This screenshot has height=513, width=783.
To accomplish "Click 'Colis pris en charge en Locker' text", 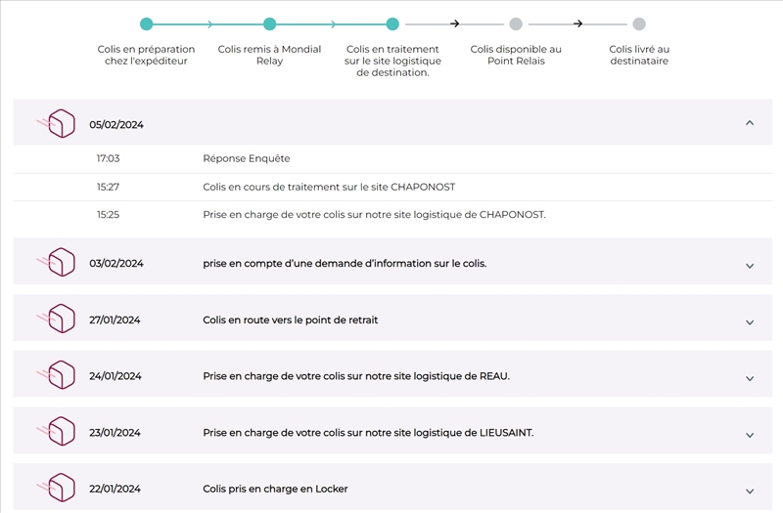I will pos(275,489).
